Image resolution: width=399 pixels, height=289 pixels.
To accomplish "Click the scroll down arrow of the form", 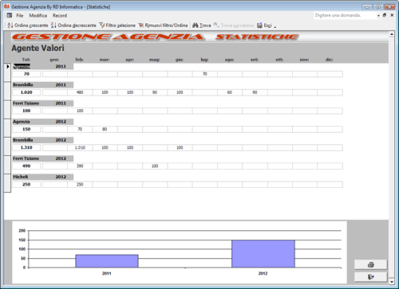I will [392, 282].
